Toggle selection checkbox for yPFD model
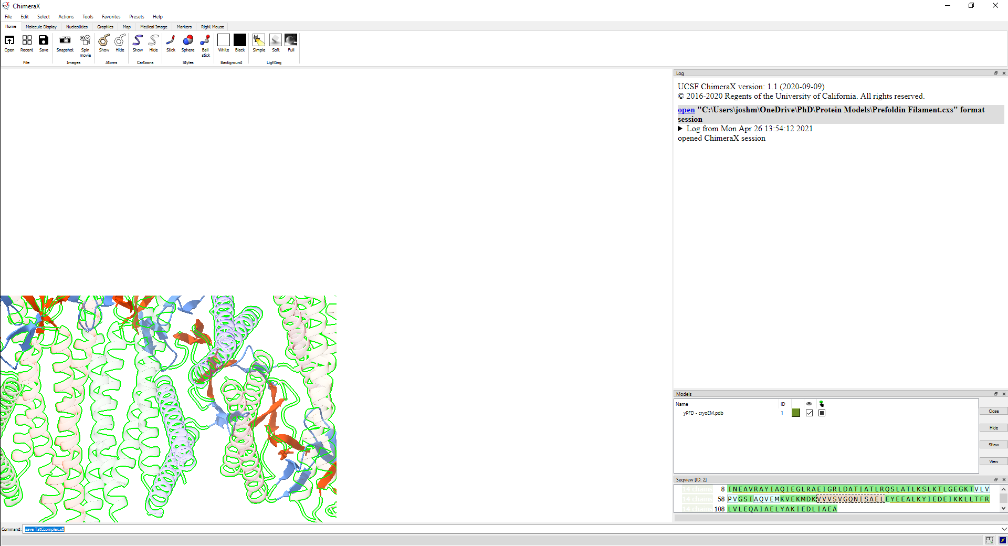 click(822, 413)
